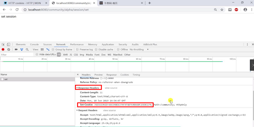This screenshot has height=127, width=254.
Task: Switch to Preview tab of request
Action: pyautogui.click(x=98, y=75)
